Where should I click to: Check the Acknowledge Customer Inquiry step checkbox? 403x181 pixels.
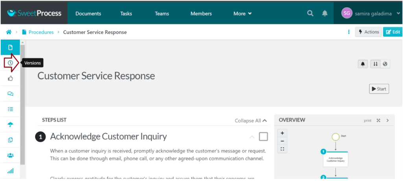(263, 137)
